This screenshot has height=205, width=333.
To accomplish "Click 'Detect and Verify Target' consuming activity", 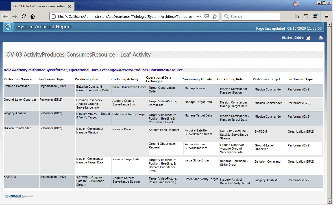I will click(x=201, y=179).
